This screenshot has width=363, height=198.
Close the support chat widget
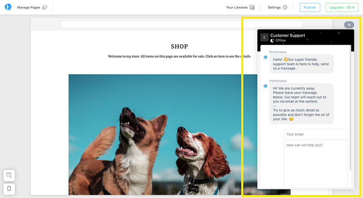[349, 25]
